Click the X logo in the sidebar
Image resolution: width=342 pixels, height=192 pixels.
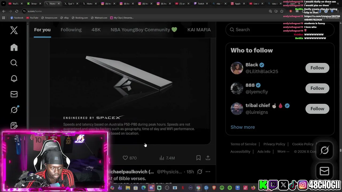14,30
